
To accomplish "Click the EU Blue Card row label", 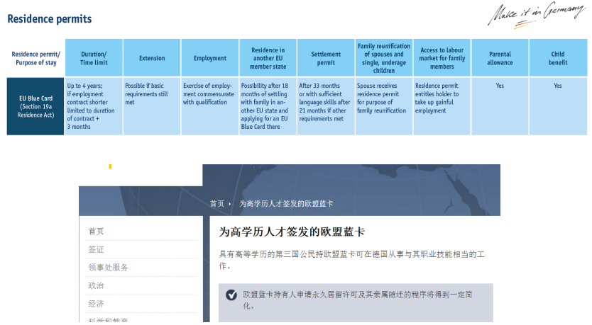I will tap(35, 107).
